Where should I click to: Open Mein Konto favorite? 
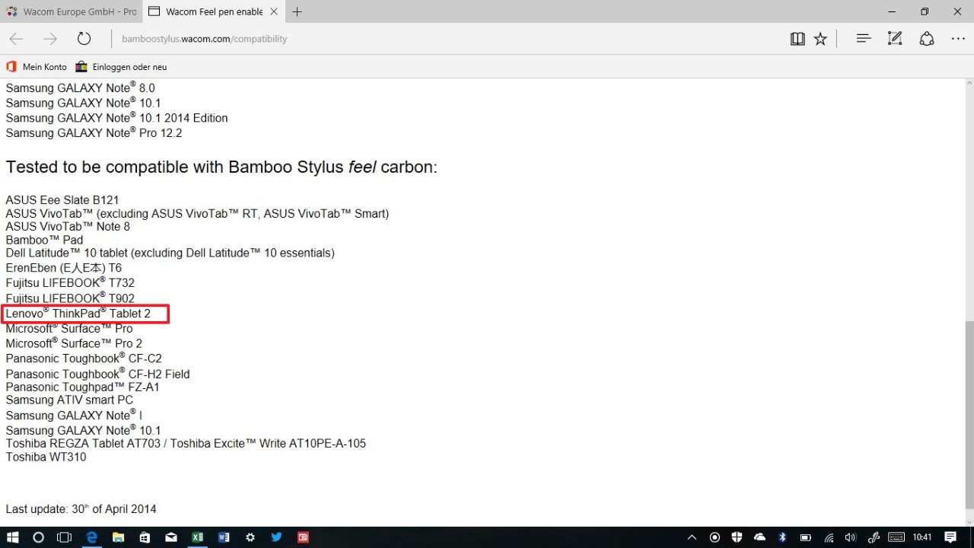point(37,67)
